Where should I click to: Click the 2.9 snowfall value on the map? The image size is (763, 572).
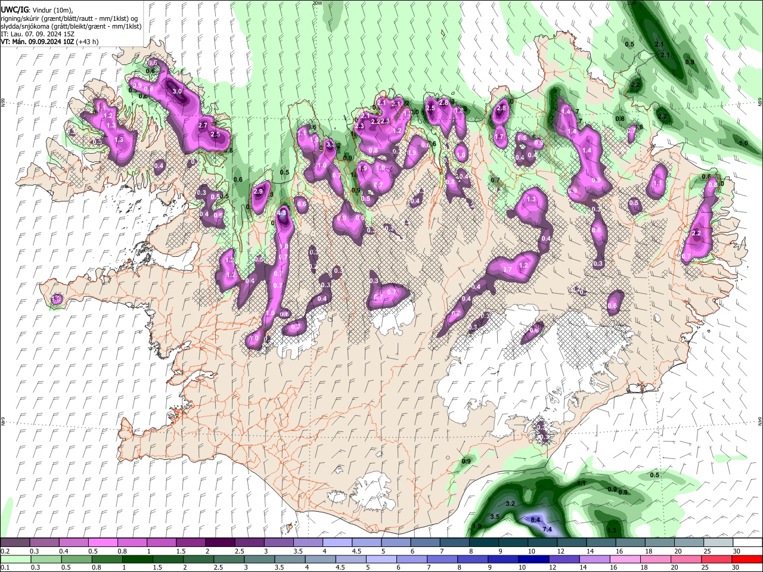tap(258, 191)
